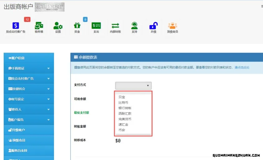The height and width of the screenshot is (160, 263).
Task: Choose 比特币 from payment list
Action: pyautogui.click(x=123, y=103)
